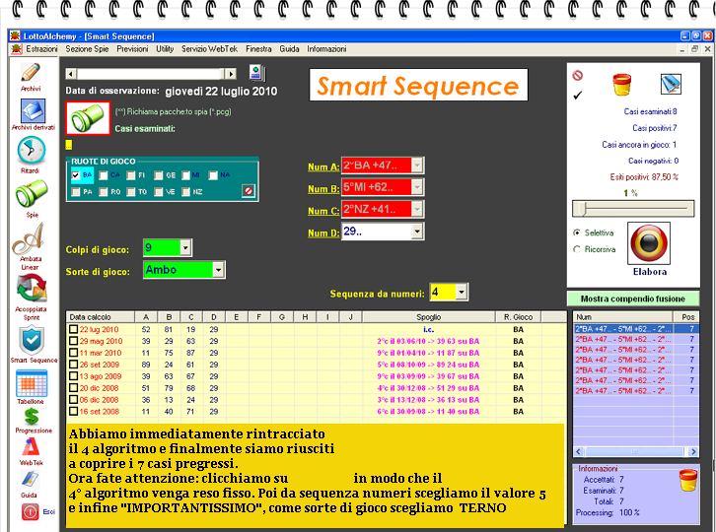Click the Spoglio column header
Image resolution: width=716 pixels, height=532 pixels.
click(428, 316)
